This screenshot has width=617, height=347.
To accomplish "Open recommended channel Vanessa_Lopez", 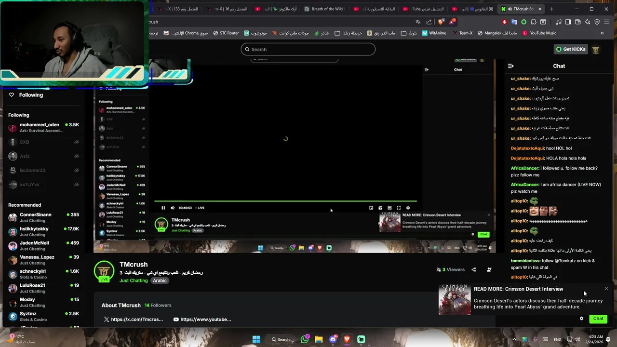I will click(43, 260).
